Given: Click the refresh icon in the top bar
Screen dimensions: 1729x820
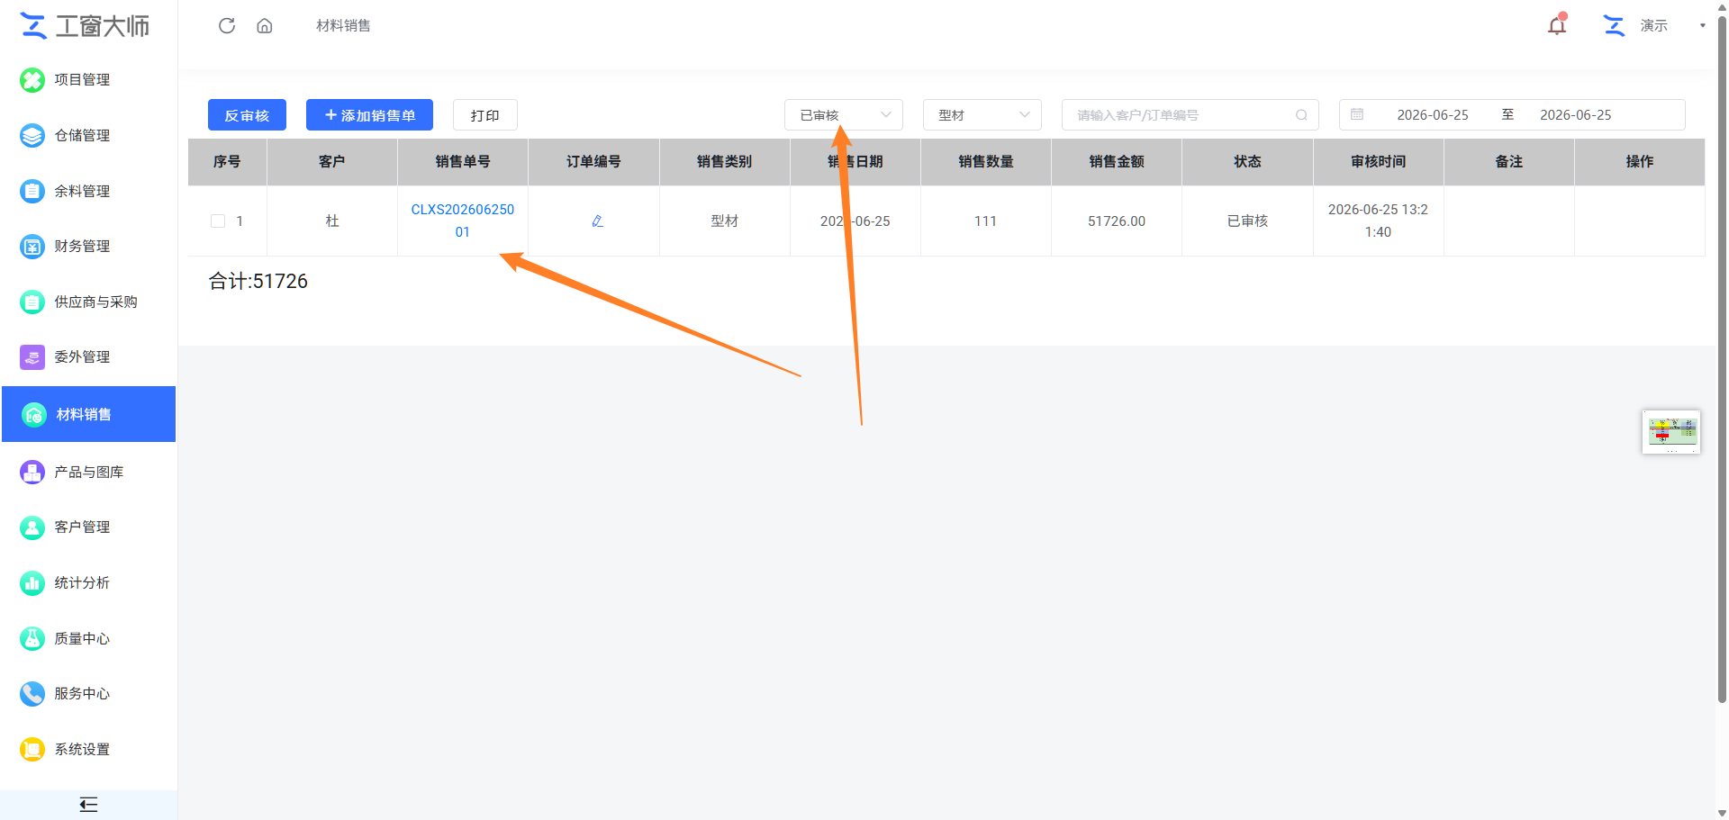Looking at the screenshot, I should (227, 25).
